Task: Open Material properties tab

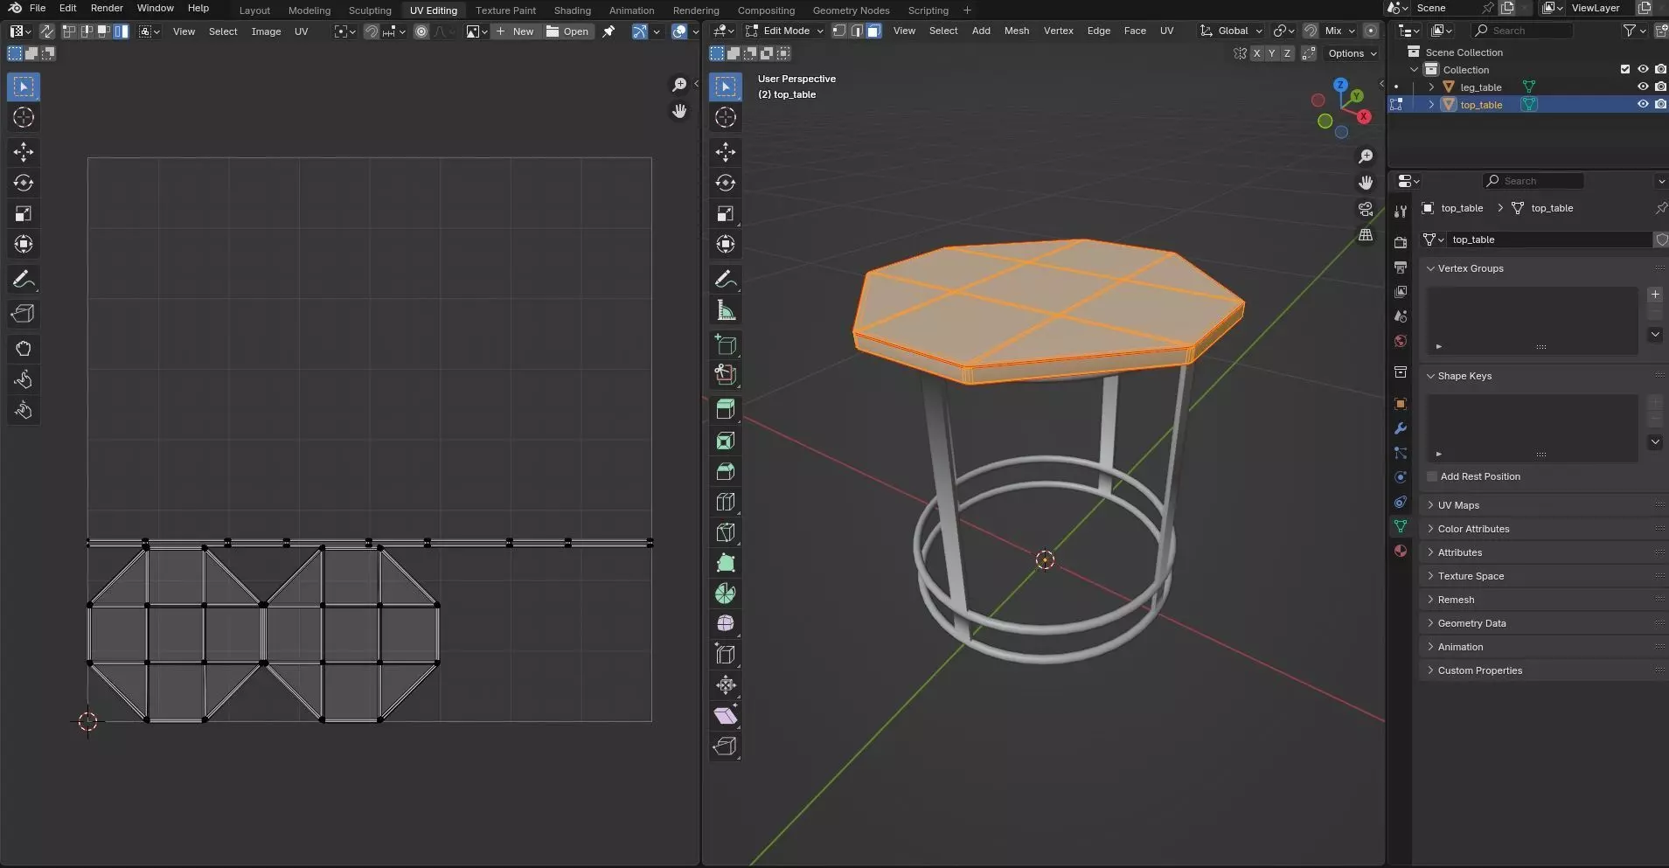Action: point(1401,551)
